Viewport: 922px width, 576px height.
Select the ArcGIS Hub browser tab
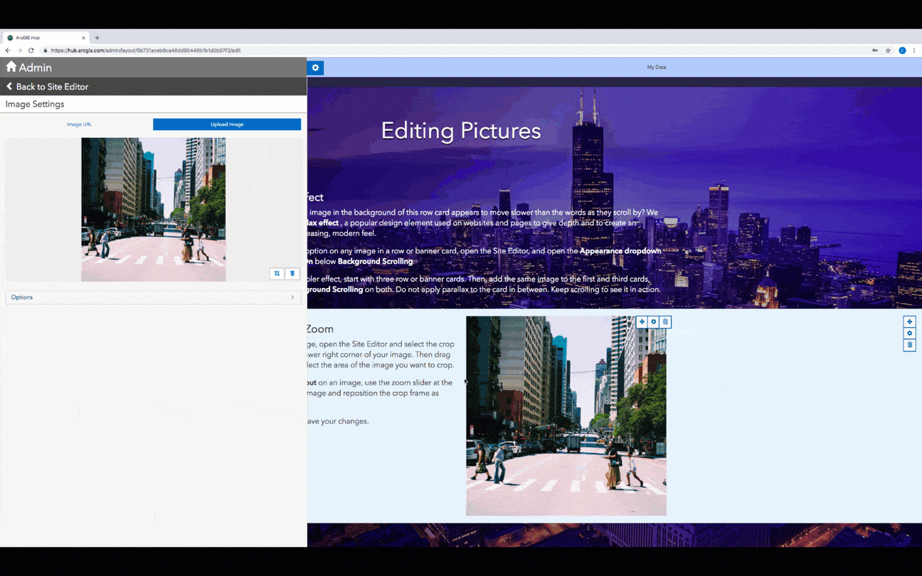click(x=46, y=38)
